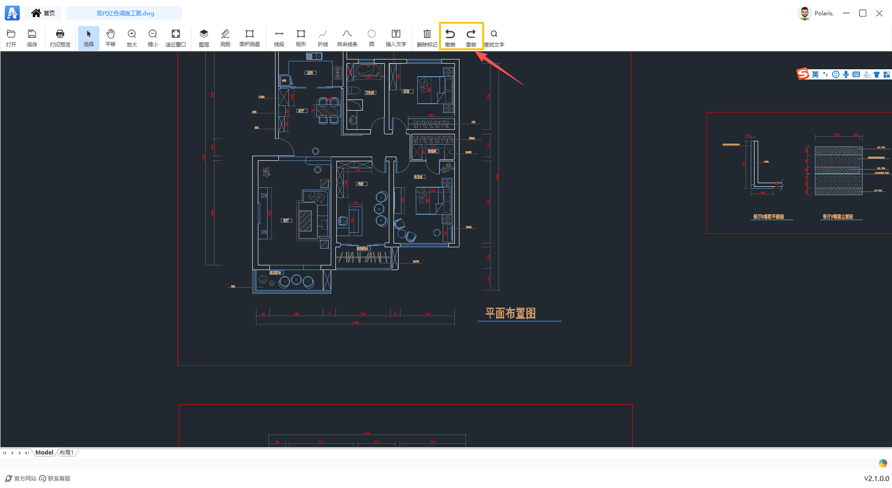This screenshot has height=488, width=892.
Task: Open the Layers panel icon
Action: click(203, 38)
